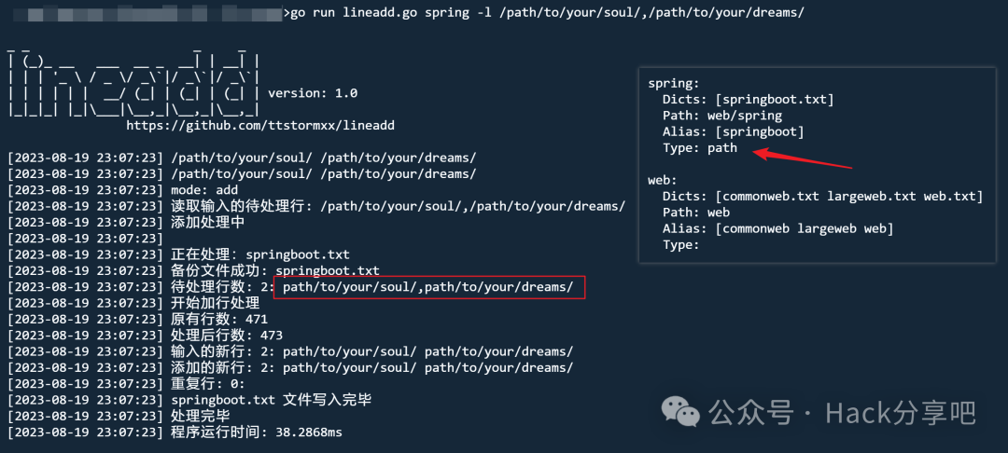The image size is (1008, 453).
Task: Select the 'version: 1.0' text
Action: point(313,93)
